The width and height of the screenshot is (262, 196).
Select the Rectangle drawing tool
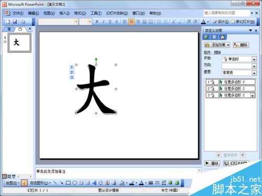click(x=68, y=183)
